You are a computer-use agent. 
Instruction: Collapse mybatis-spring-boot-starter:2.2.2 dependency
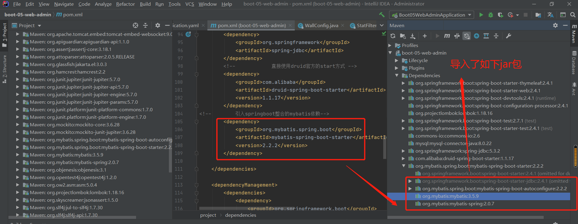[403, 166]
